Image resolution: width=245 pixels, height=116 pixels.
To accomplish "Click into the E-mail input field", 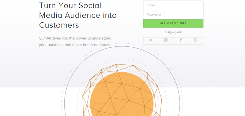I will click(173, 5).
